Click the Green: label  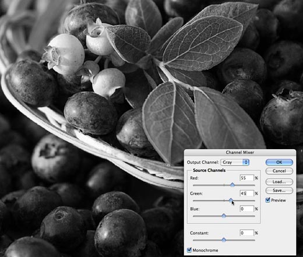(196, 193)
